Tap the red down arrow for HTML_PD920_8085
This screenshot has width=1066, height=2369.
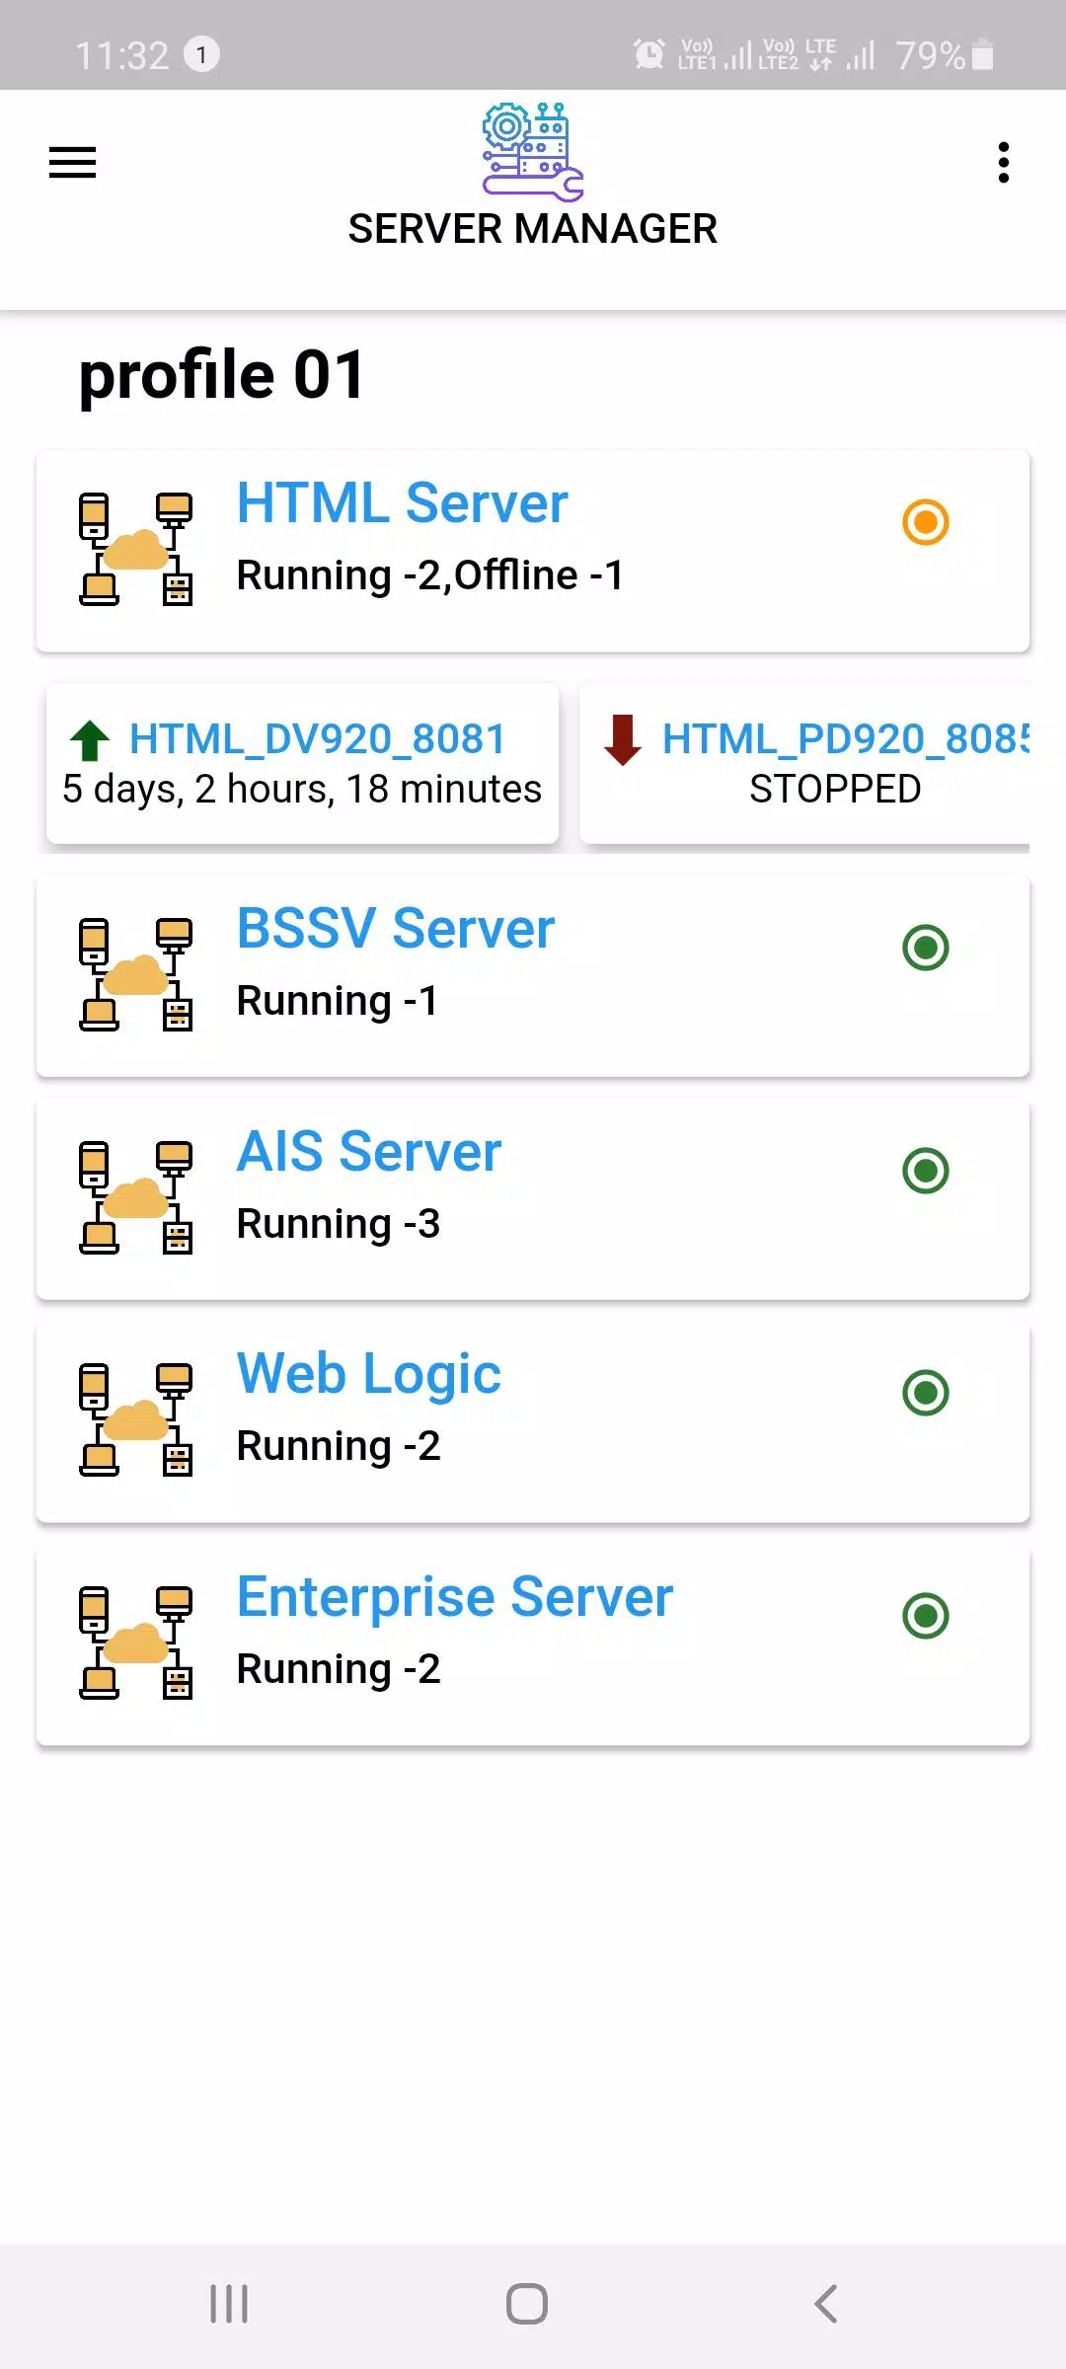623,740
